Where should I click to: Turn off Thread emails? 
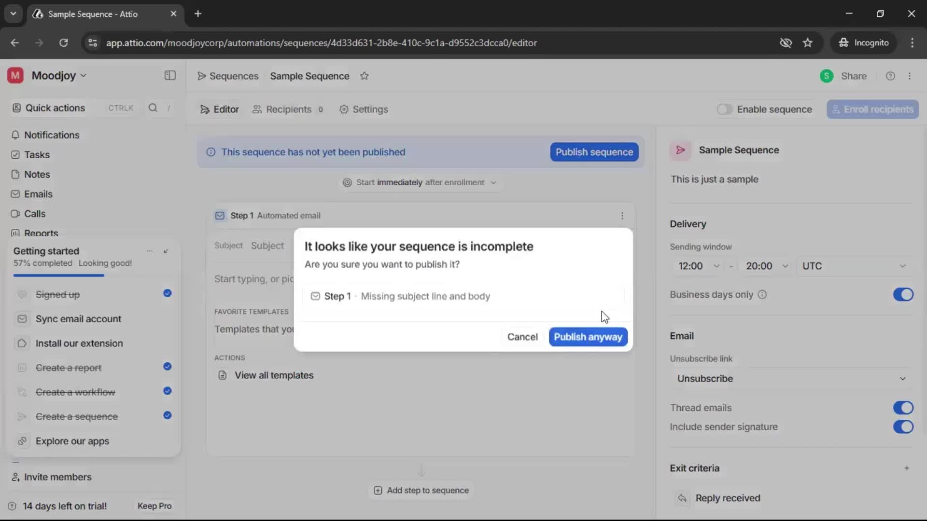(x=903, y=408)
